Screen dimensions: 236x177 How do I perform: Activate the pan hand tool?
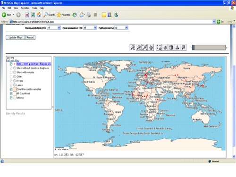tap(151, 47)
